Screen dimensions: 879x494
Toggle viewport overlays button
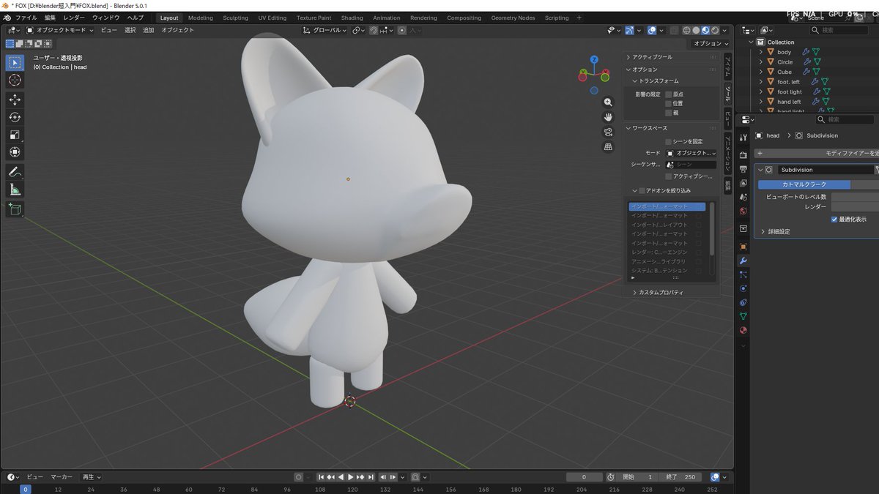(x=652, y=30)
